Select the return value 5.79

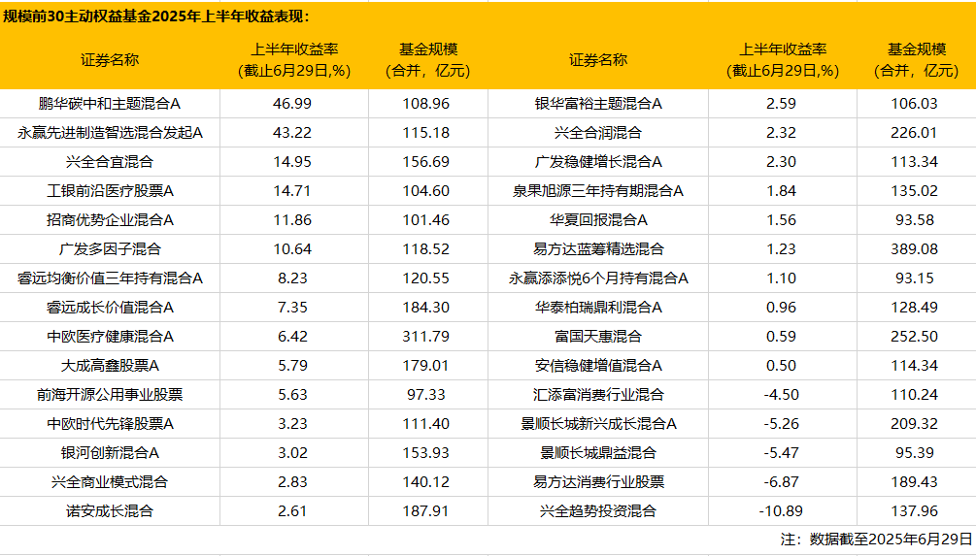click(292, 367)
